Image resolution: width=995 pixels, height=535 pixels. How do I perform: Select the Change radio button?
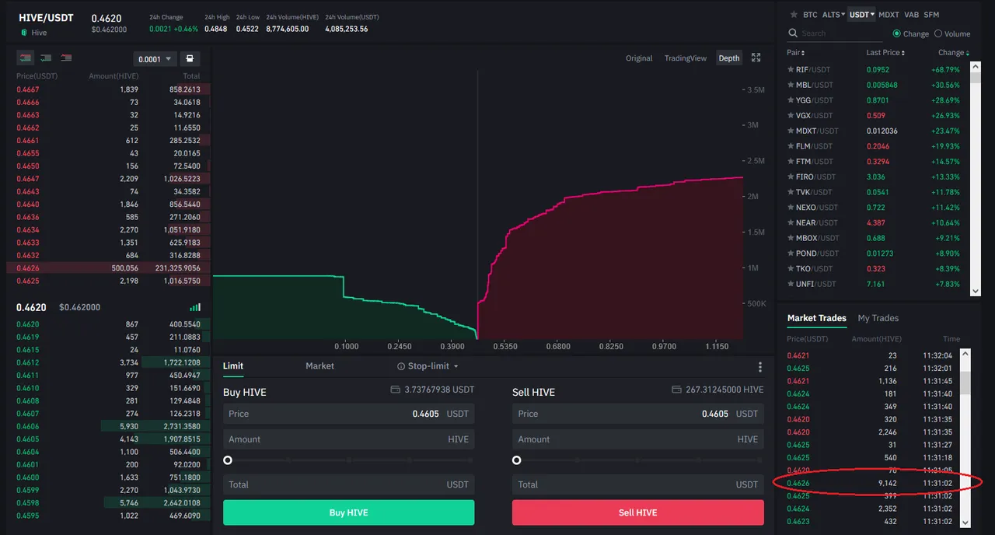[897, 33]
